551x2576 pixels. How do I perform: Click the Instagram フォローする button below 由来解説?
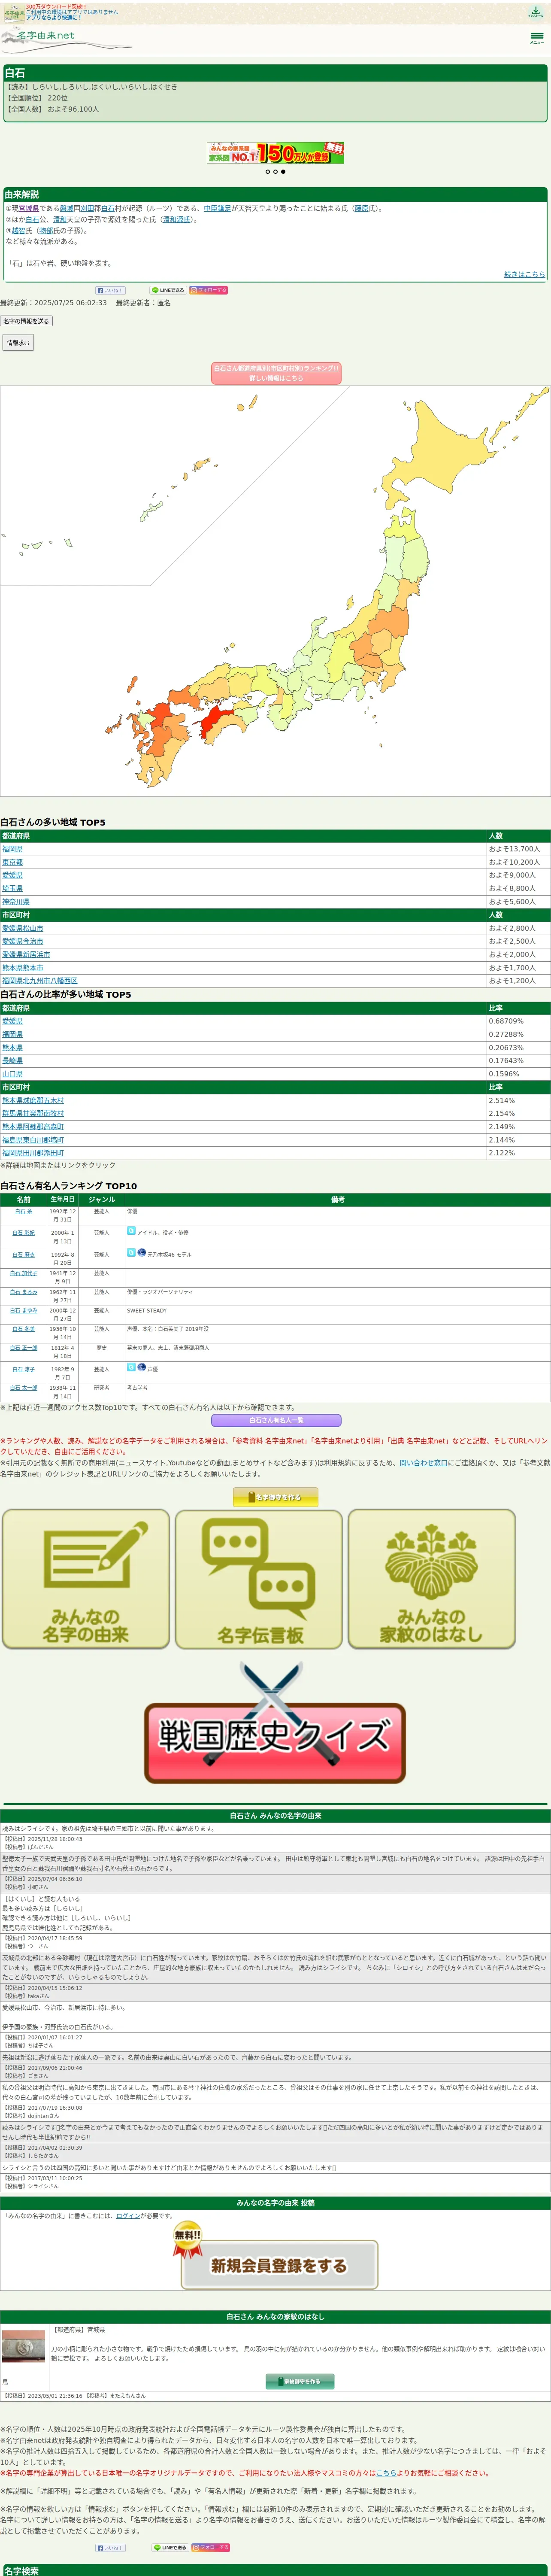coord(209,290)
